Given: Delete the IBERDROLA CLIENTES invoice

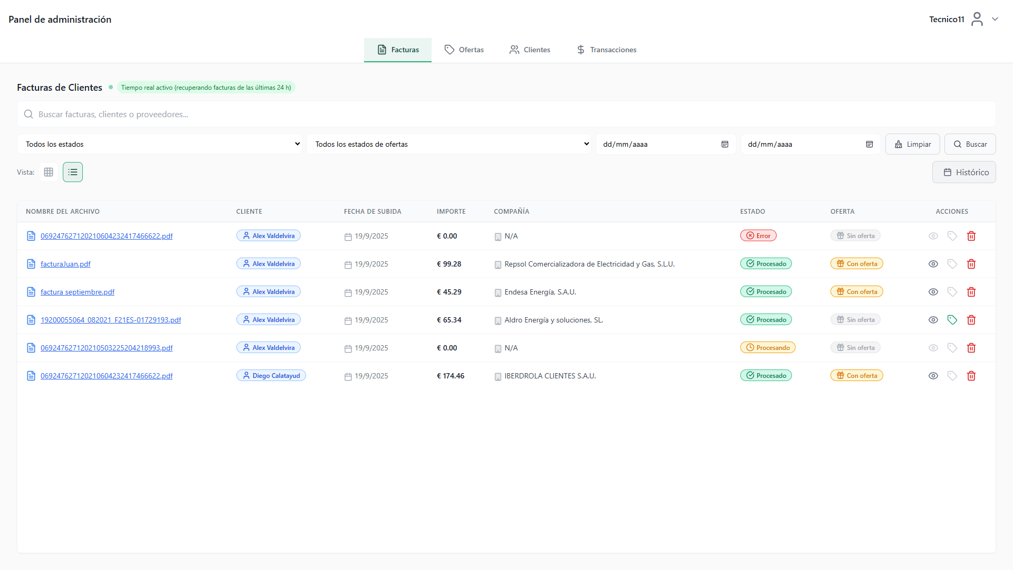Looking at the screenshot, I should coord(971,376).
